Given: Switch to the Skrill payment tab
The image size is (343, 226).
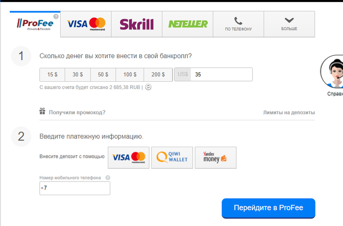Looking at the screenshot, I should (x=137, y=24).
